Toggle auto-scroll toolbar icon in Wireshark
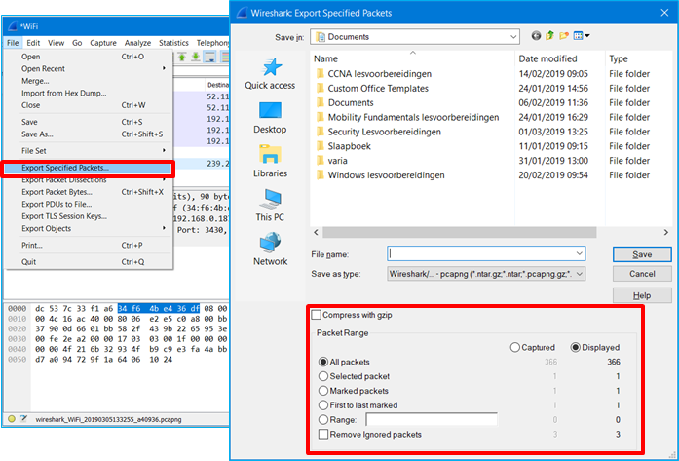This screenshot has height=461, width=679. click(x=210, y=57)
